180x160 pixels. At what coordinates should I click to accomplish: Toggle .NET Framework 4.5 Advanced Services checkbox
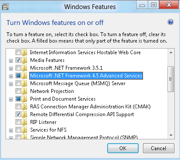click(18, 75)
